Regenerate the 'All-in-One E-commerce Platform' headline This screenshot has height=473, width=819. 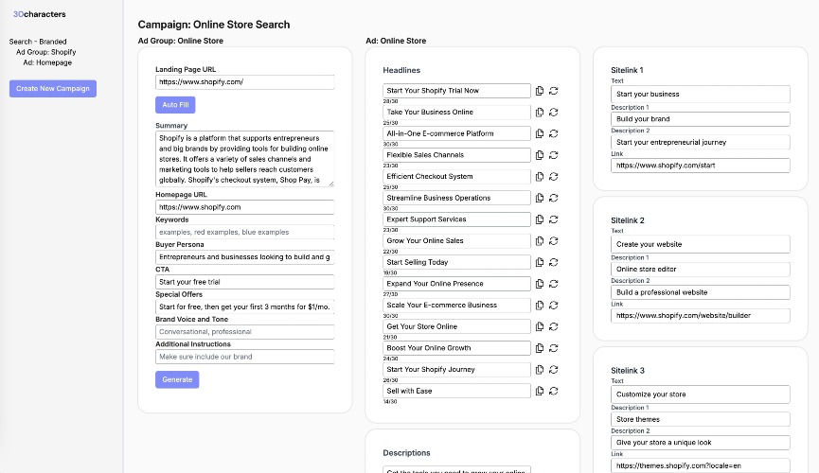pyautogui.click(x=554, y=133)
